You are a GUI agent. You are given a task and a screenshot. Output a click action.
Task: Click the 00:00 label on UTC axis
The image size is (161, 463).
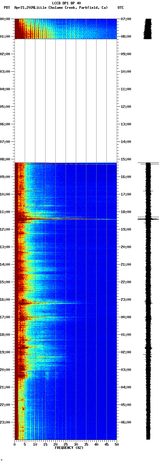126,317
